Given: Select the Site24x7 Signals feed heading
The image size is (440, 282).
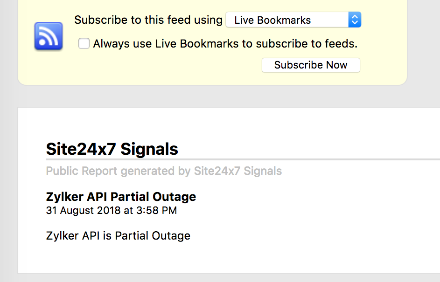Looking at the screenshot, I should pyautogui.click(x=112, y=149).
